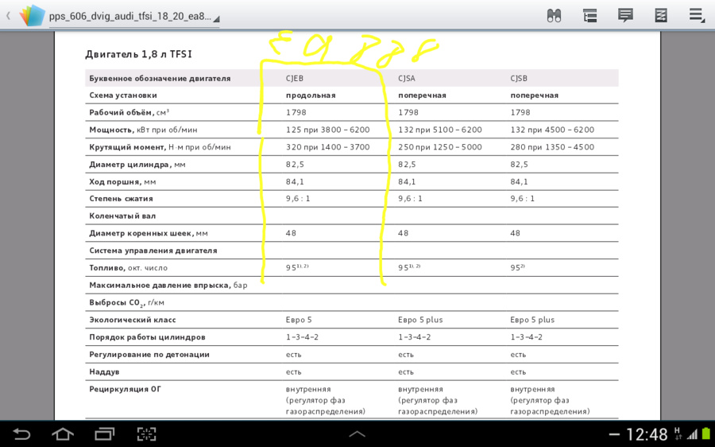Image resolution: width=715 pixels, height=447 pixels.
Task: Tap the Android back navigation button
Action: pyautogui.click(x=21, y=433)
